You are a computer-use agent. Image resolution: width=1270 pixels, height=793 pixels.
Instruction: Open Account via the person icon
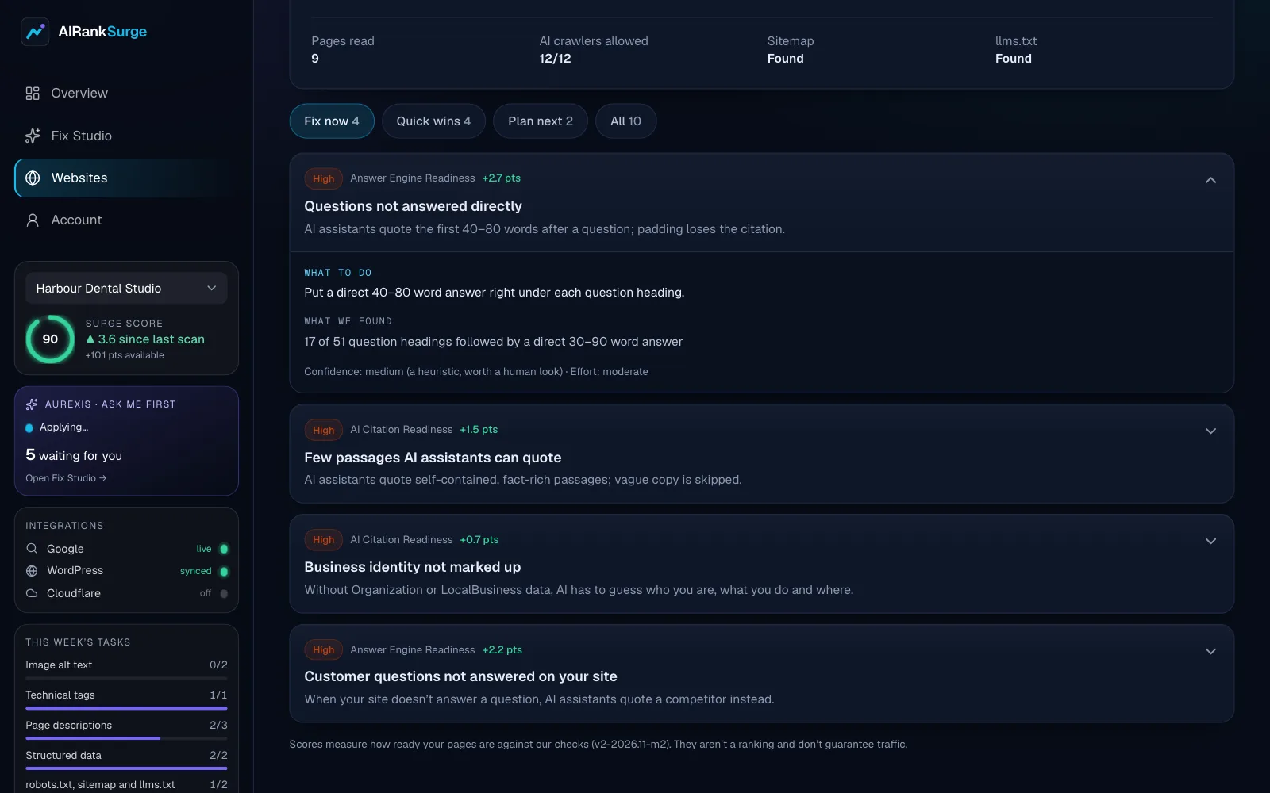coord(33,220)
